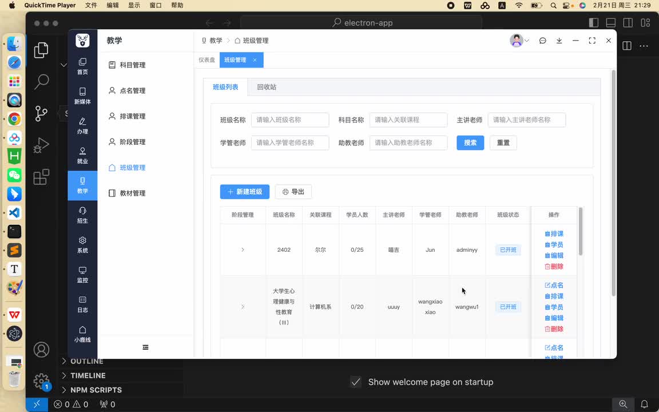Image resolution: width=659 pixels, height=412 pixels.
Task: Click VS Code remote window status icon
Action: pyautogui.click(x=37, y=405)
